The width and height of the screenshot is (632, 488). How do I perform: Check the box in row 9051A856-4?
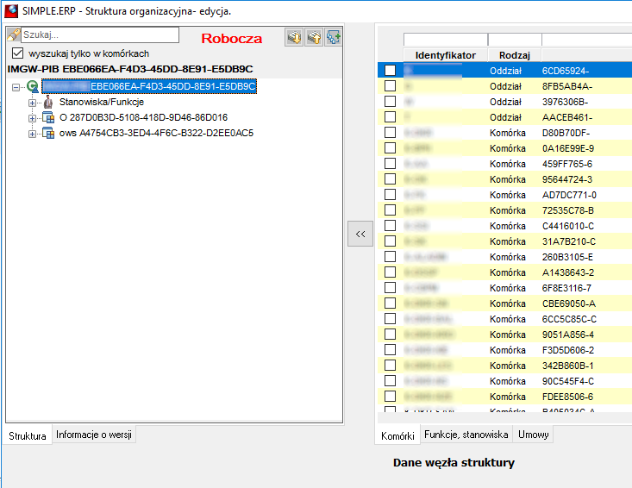(x=391, y=334)
